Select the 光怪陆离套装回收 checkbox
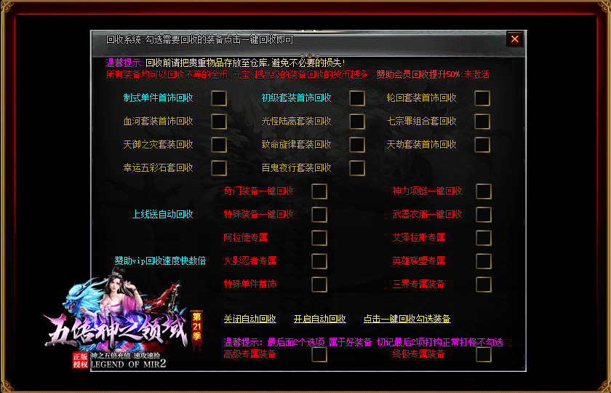 point(357,122)
